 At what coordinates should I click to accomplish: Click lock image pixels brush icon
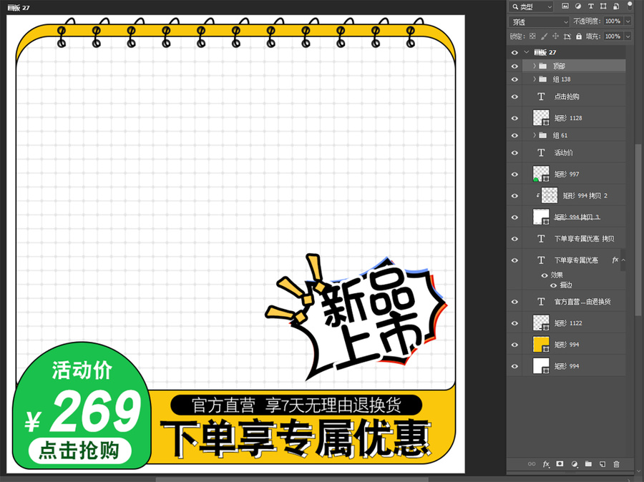pos(545,36)
